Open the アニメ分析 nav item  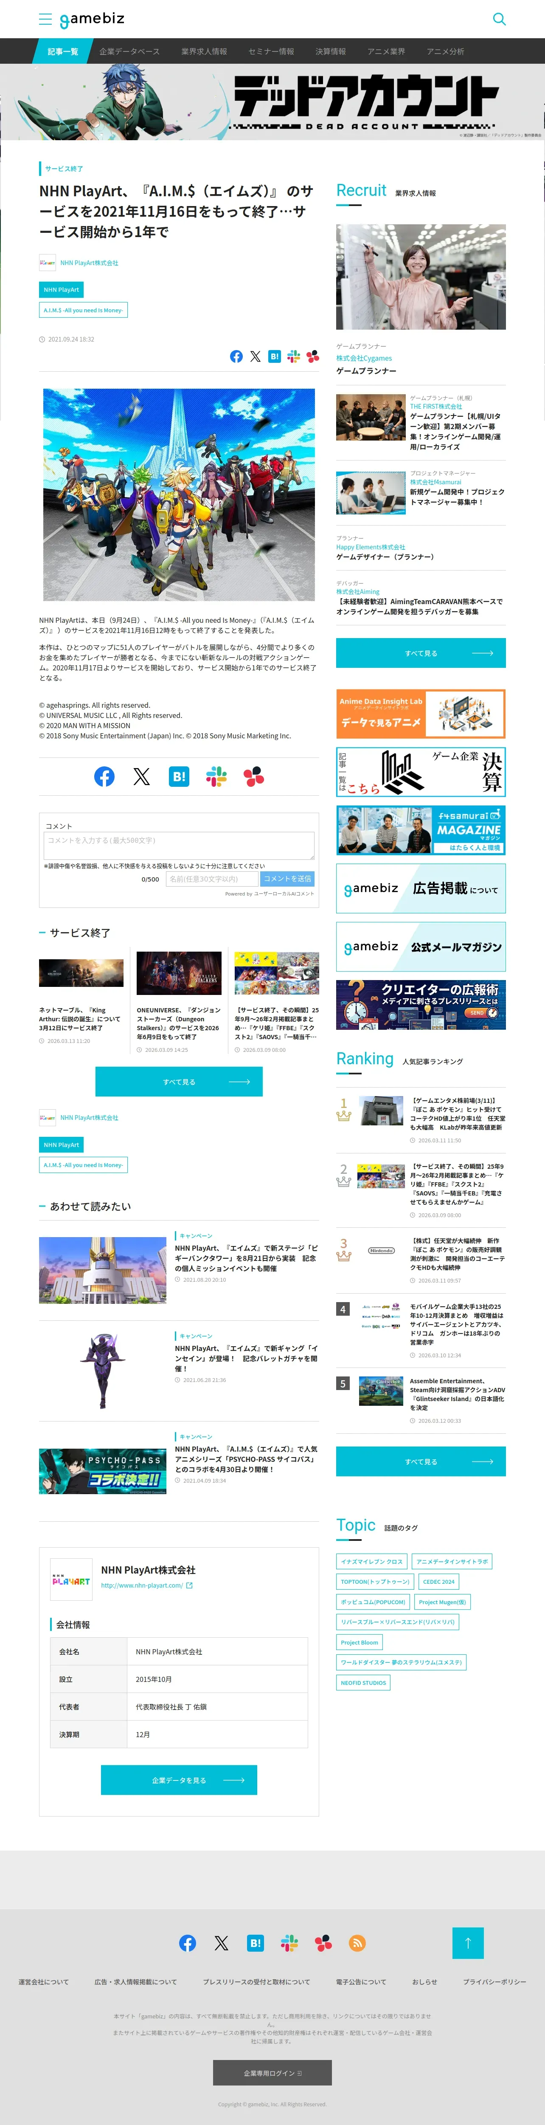click(x=445, y=51)
